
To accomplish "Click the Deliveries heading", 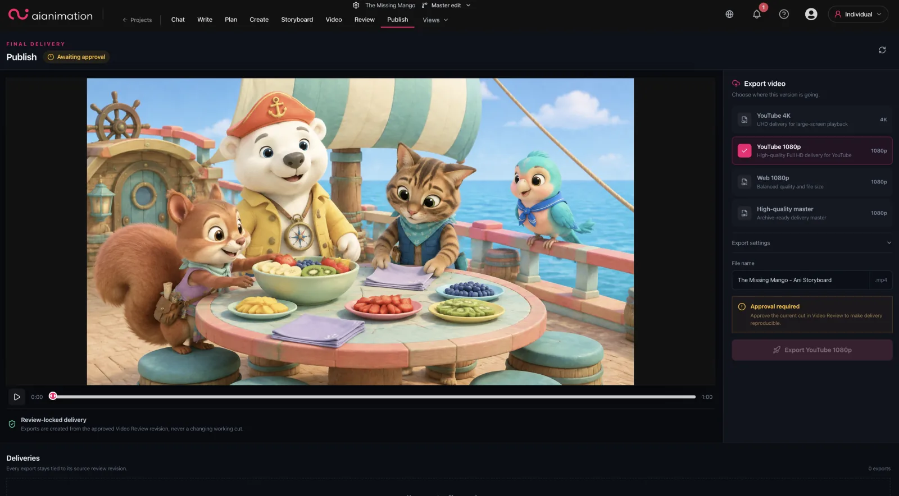I will click(x=23, y=458).
